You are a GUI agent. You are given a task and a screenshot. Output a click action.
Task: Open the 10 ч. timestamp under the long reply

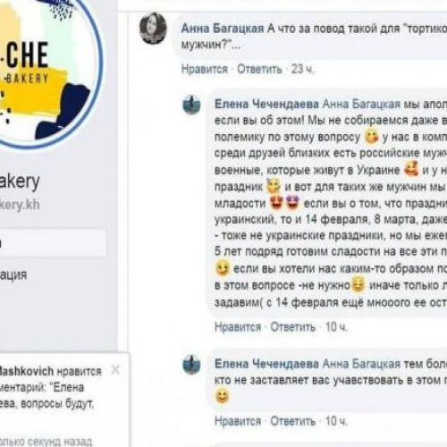(336, 327)
